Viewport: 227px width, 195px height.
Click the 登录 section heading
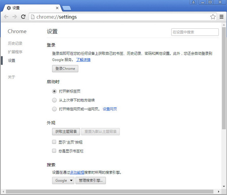(x=51, y=45)
